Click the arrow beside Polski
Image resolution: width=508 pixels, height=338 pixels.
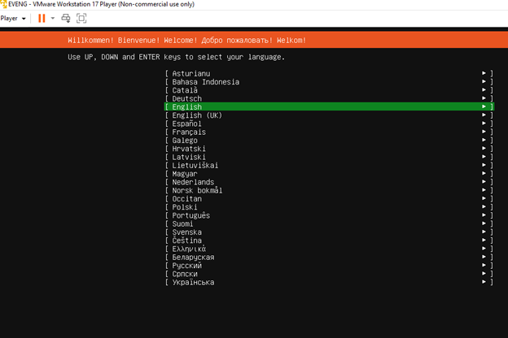484,207
